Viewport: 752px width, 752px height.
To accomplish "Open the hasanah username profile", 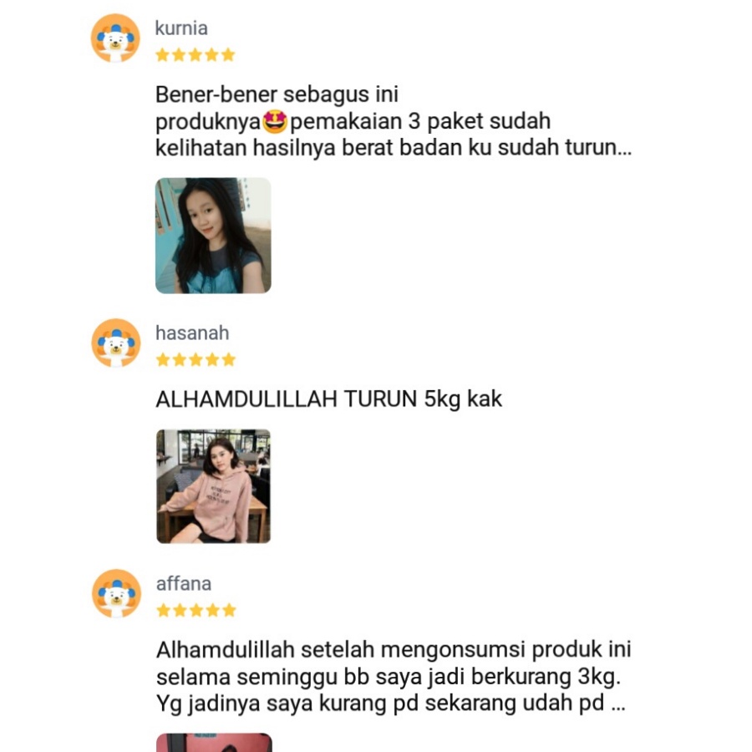I will click(x=192, y=333).
